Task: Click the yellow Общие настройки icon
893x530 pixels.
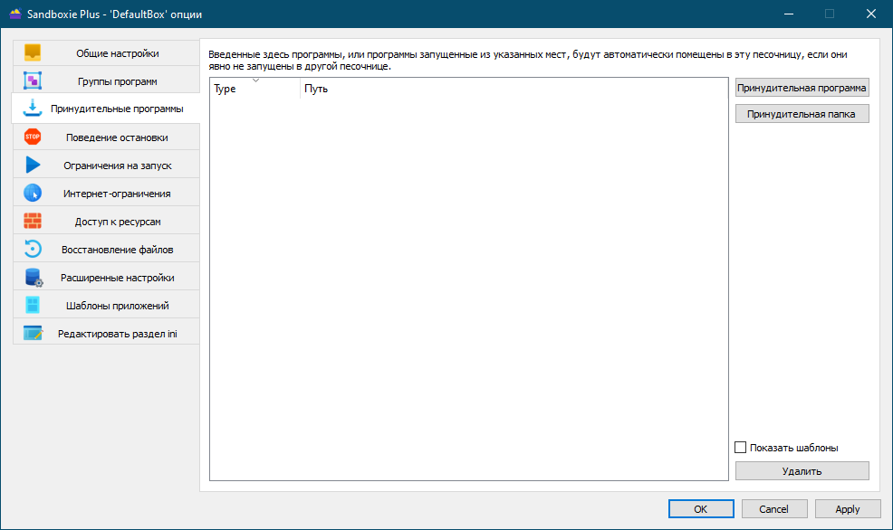Action: [x=33, y=52]
